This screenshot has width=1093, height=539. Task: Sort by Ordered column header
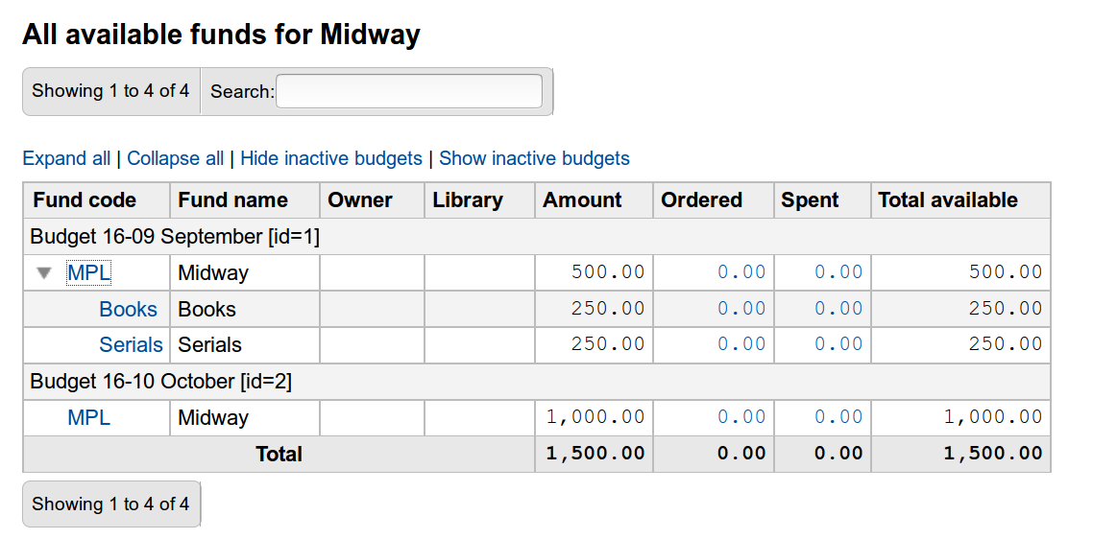pyautogui.click(x=702, y=200)
